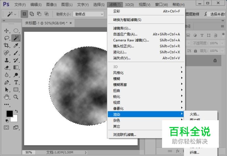227x156 pixels.
Task: Reset default foreground and background colors
Action: coord(7,121)
